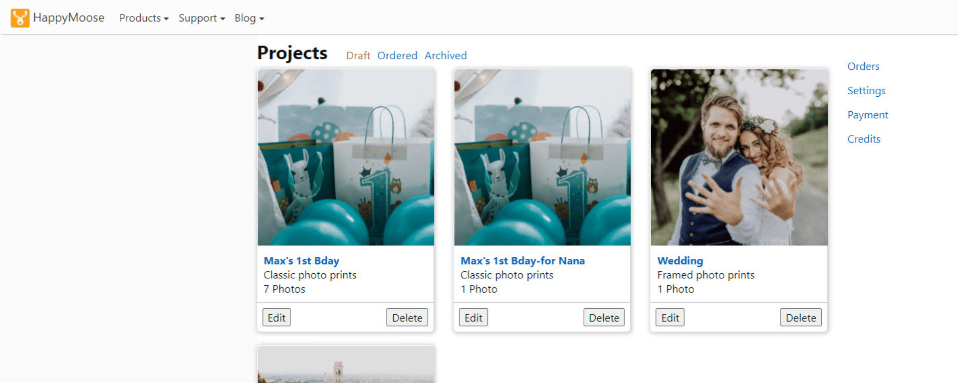958x383 pixels.
Task: Edit the Max's 1st Bday project
Action: coord(276,318)
